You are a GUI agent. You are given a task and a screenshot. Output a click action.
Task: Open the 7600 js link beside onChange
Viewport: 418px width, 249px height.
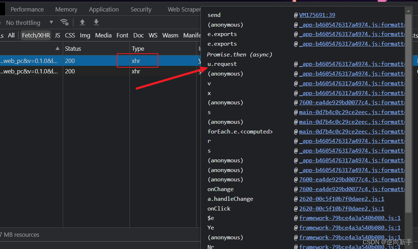[x=352, y=189]
